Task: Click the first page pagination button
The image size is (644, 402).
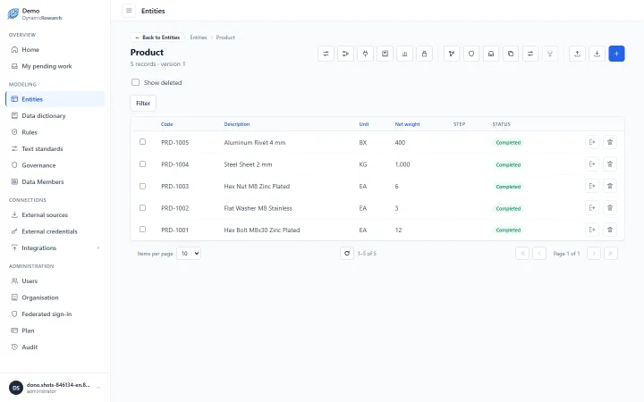Action: [x=522, y=253]
